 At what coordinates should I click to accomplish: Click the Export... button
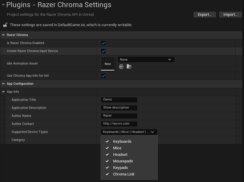pyautogui.click(x=204, y=15)
